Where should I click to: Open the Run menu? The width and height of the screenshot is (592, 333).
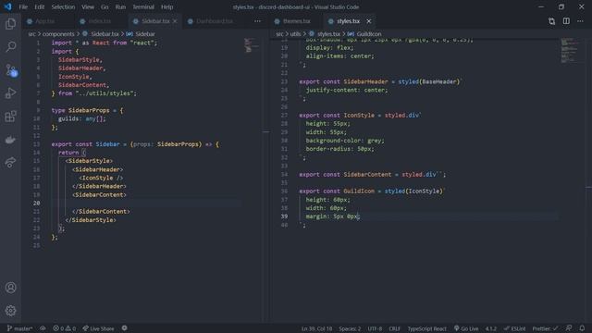[x=120, y=6]
